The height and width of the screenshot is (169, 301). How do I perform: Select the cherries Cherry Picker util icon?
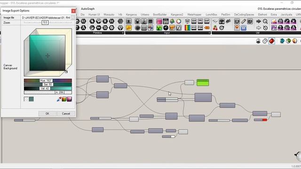(x=215, y=28)
